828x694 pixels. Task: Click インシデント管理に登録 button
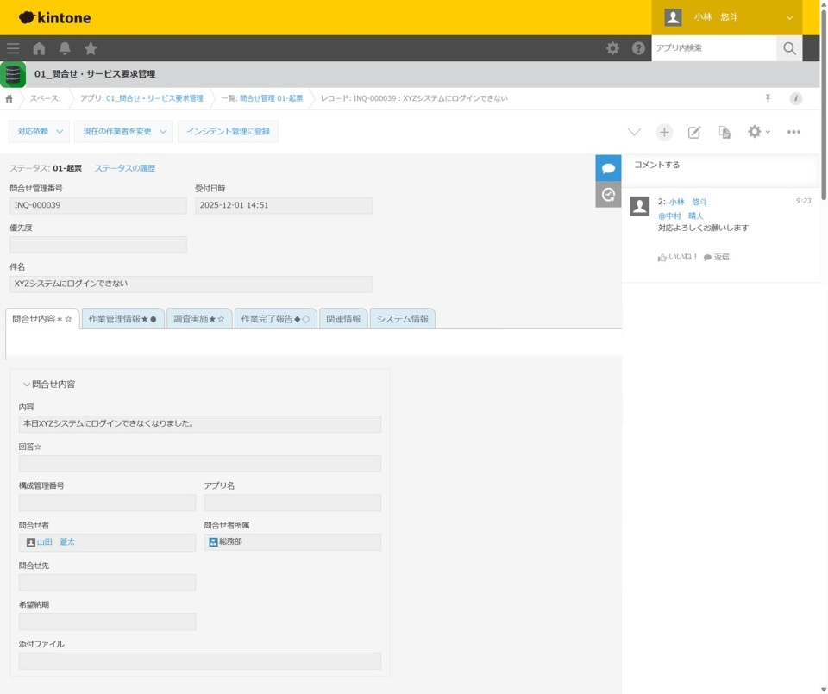(228, 131)
